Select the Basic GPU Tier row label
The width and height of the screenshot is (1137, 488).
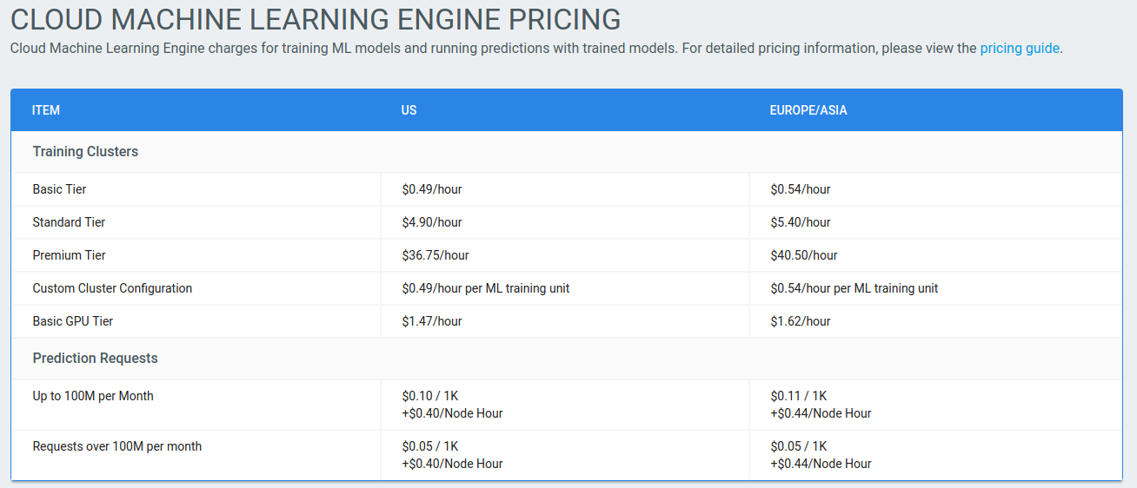73,321
